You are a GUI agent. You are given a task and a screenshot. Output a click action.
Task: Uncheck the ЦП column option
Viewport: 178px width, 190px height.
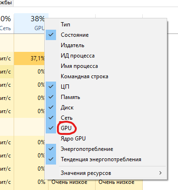click(x=106, y=87)
